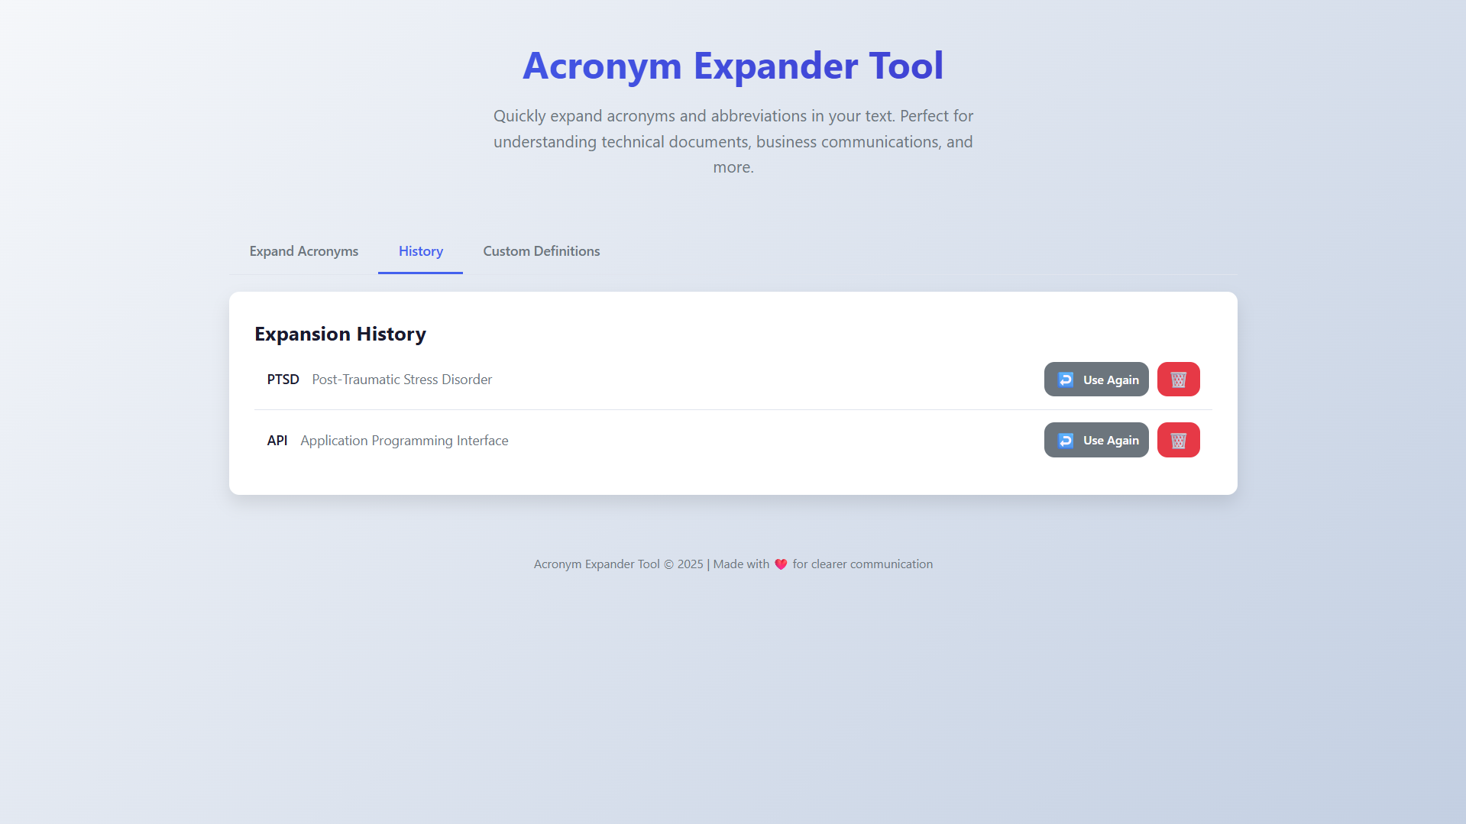Click the red heart icon in footer
1466x824 pixels.
click(x=781, y=564)
